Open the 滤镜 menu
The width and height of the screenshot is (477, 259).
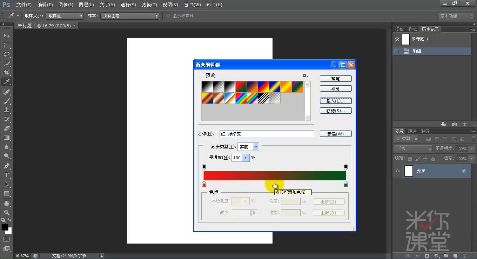tap(149, 5)
